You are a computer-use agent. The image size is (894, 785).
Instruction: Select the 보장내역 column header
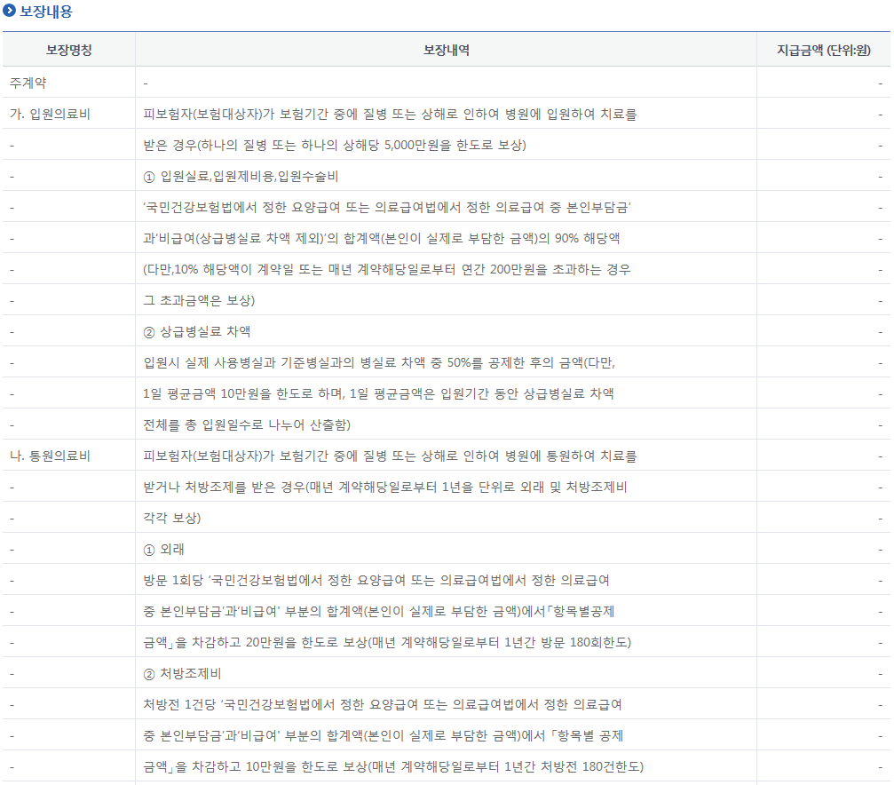pos(447,51)
